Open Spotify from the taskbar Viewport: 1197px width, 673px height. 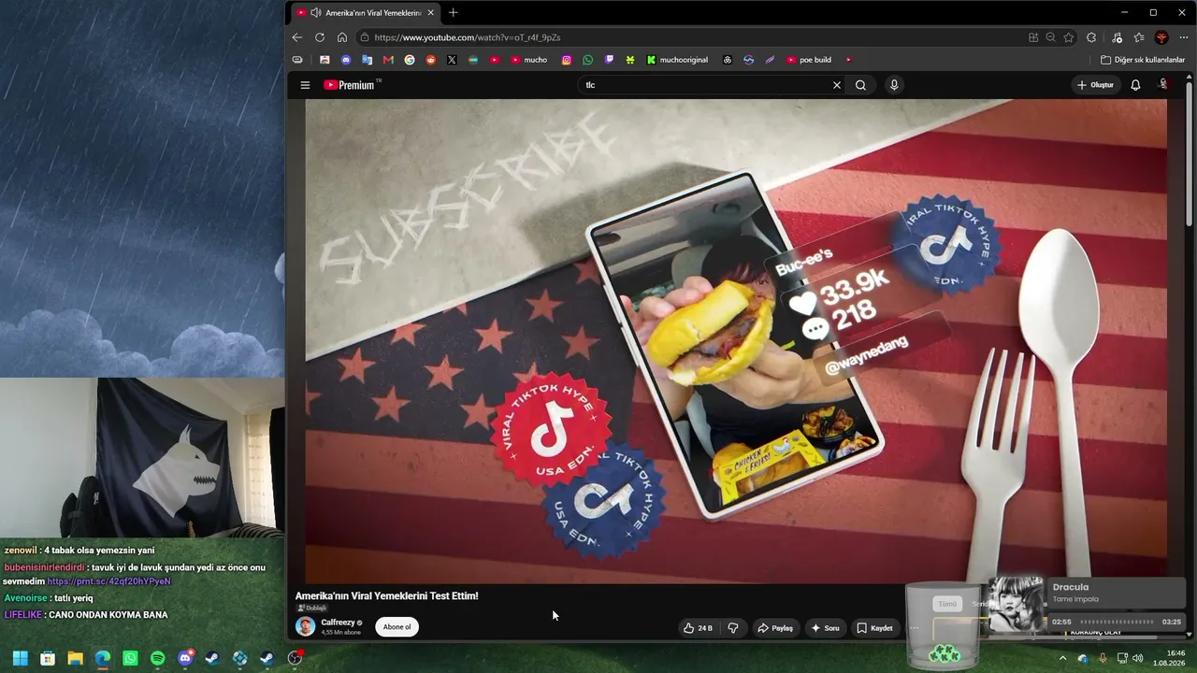click(x=157, y=658)
